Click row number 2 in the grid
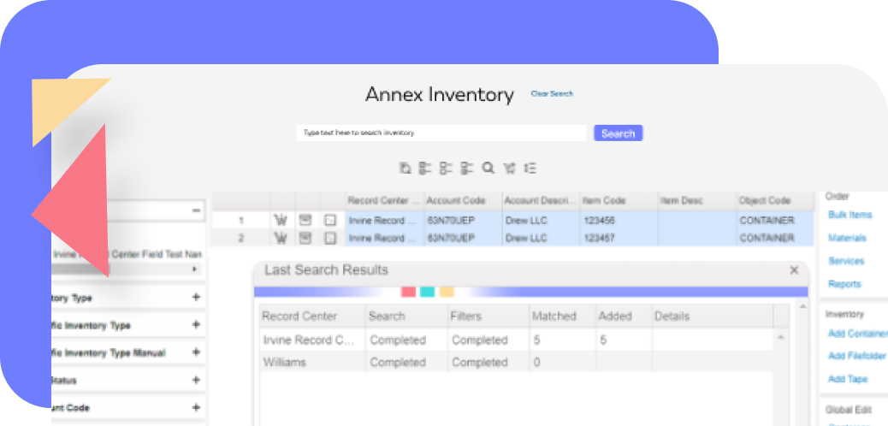The image size is (888, 426). 240,238
